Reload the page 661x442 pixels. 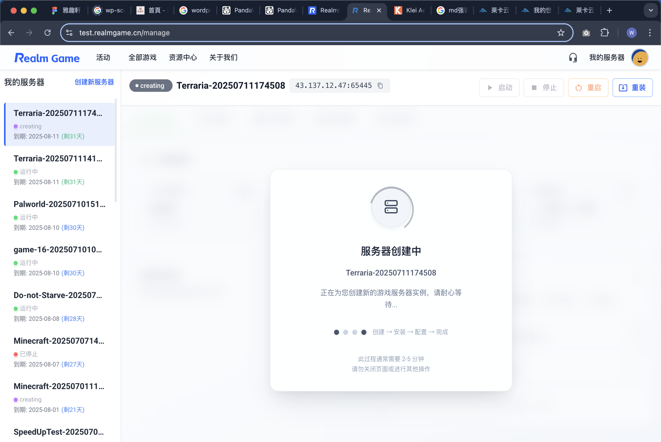click(x=47, y=33)
